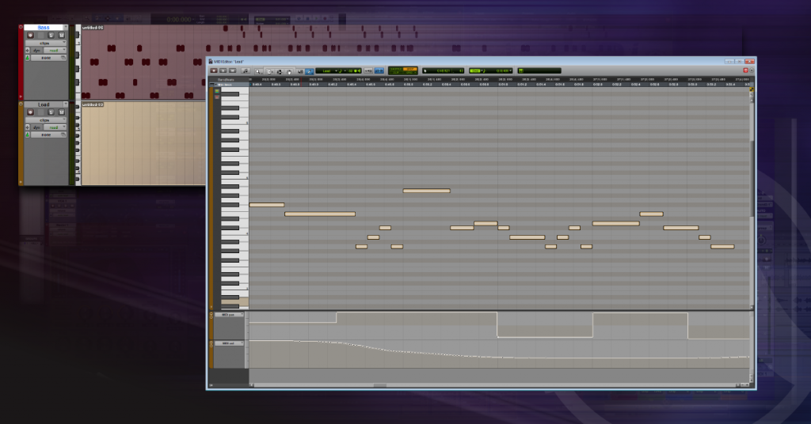Screen dimensions: 811x424
Task: Mute the Bass track
Action: coord(61,35)
